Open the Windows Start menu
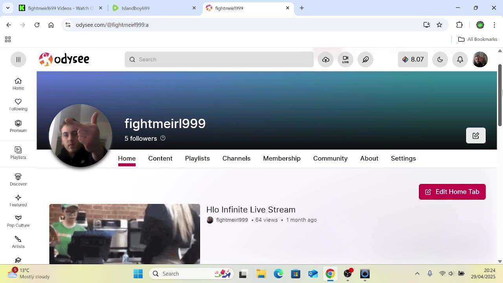 point(138,274)
